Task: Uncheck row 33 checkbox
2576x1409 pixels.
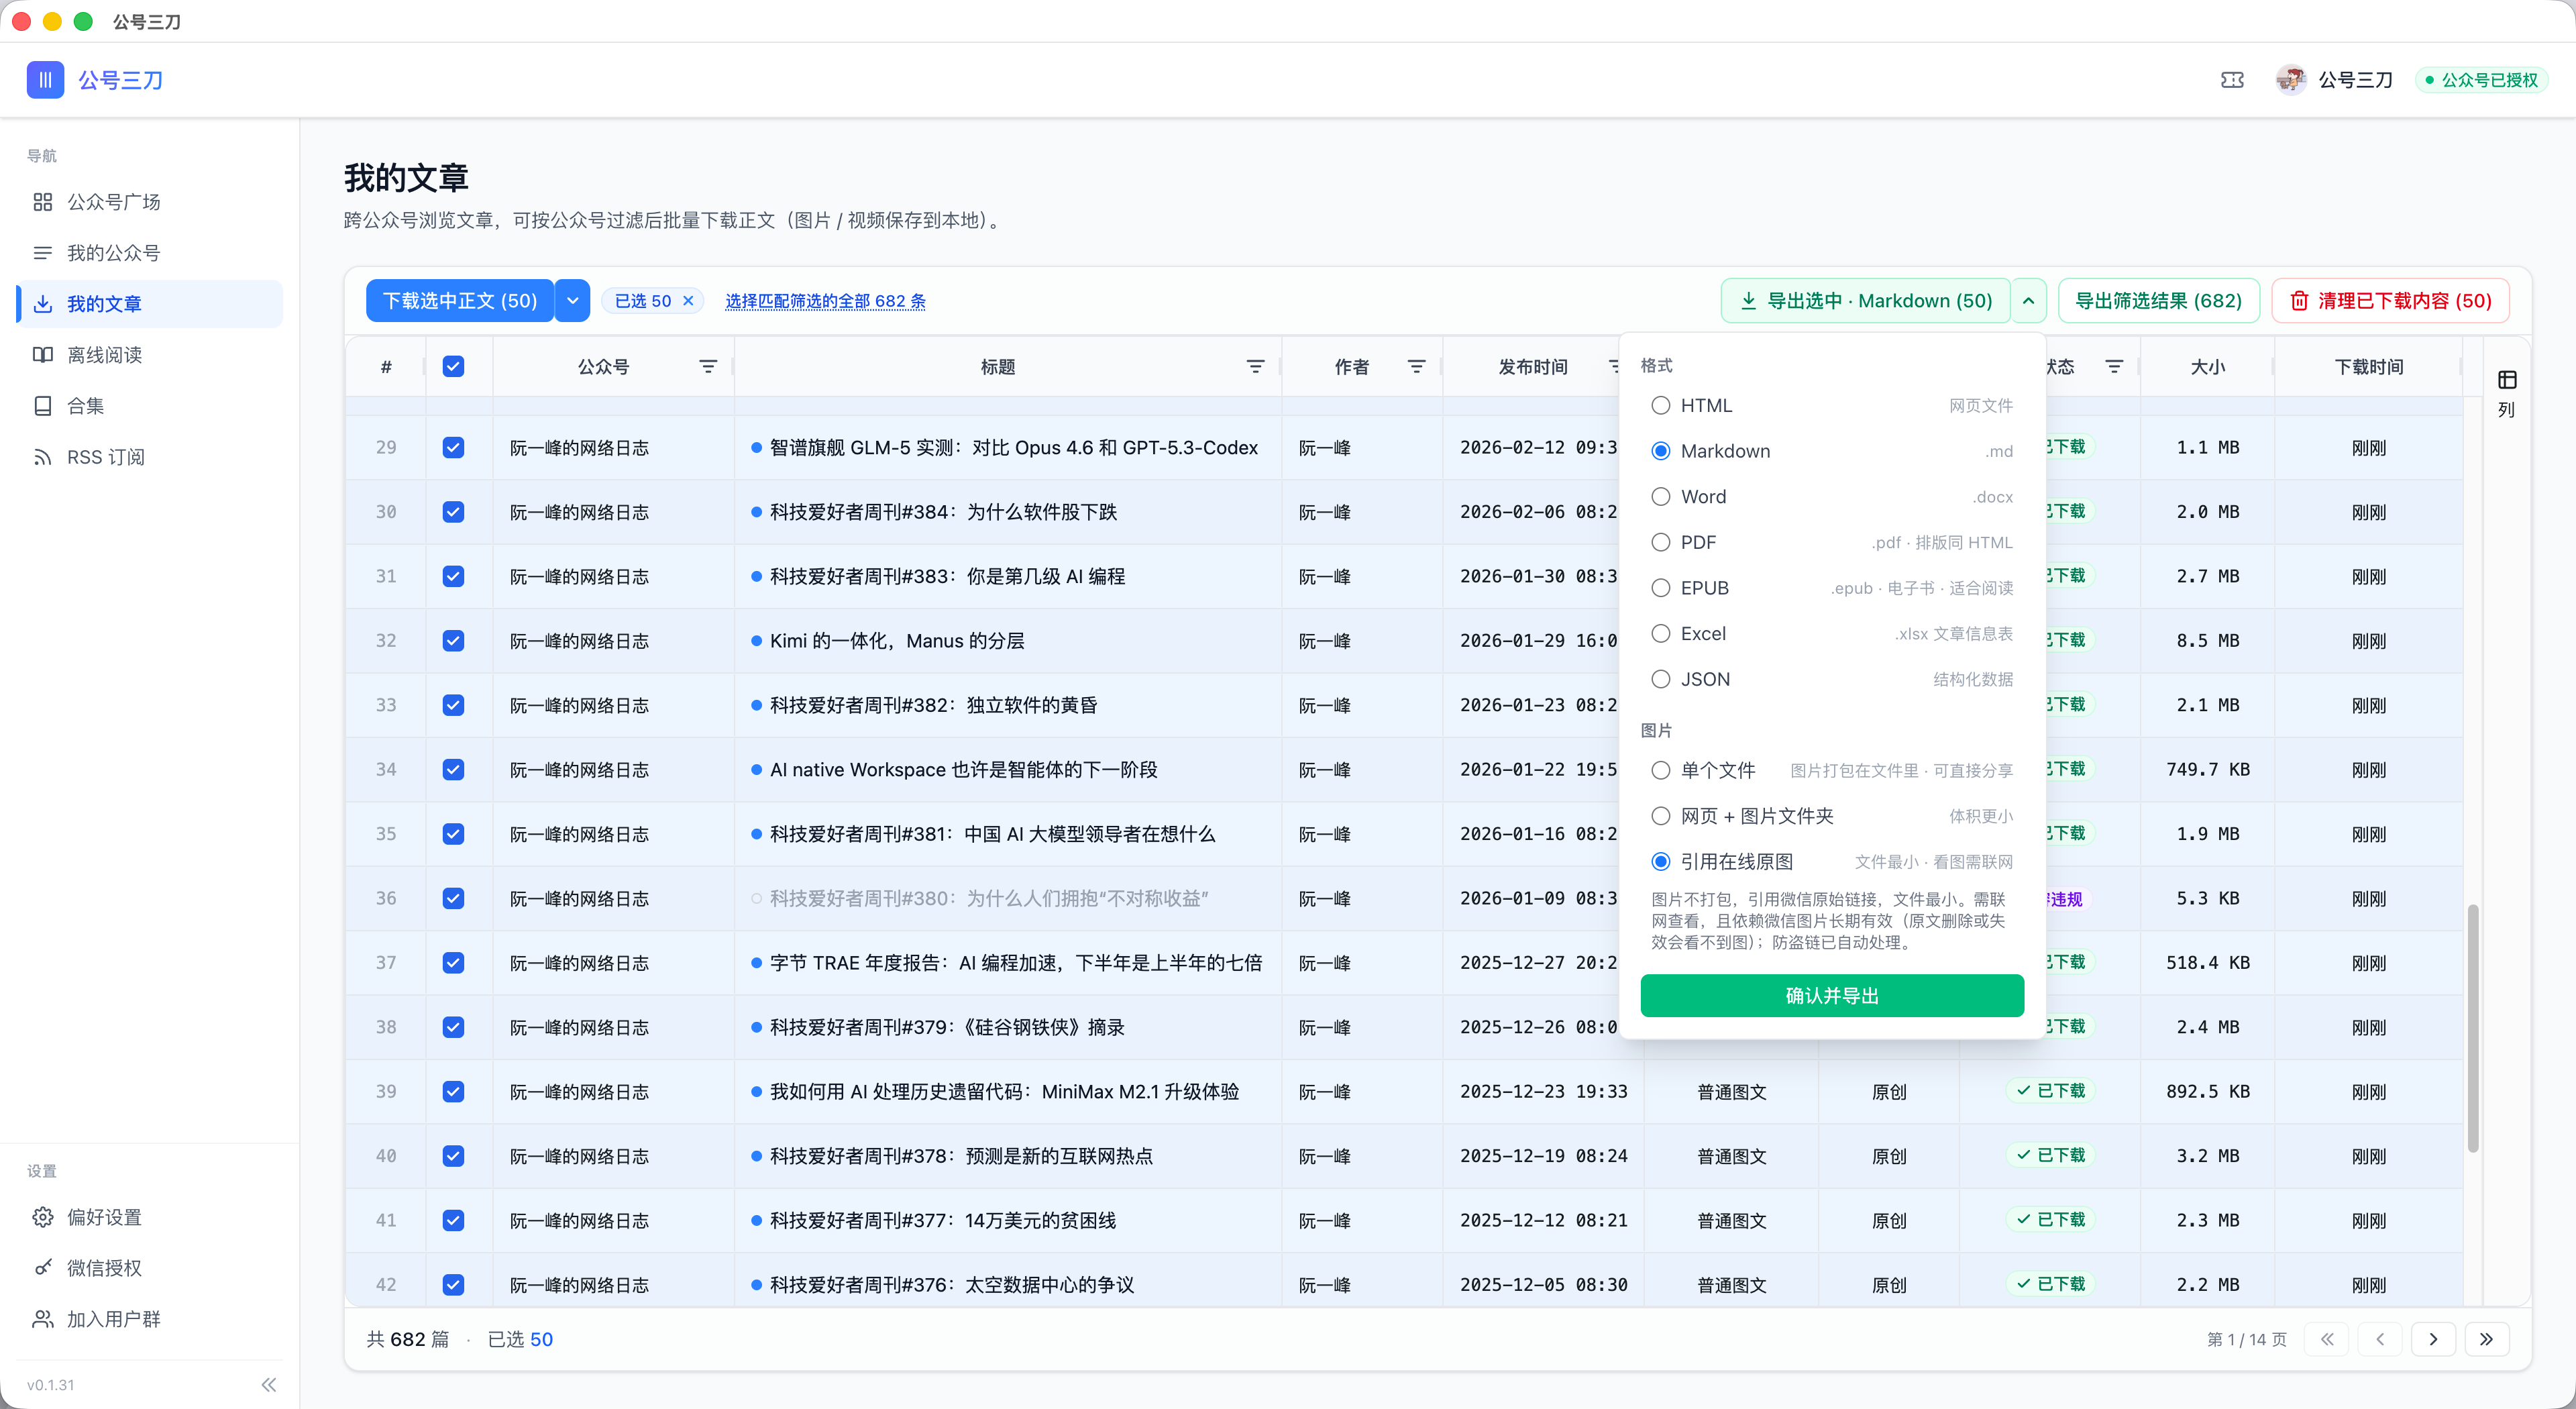Action: click(x=453, y=705)
